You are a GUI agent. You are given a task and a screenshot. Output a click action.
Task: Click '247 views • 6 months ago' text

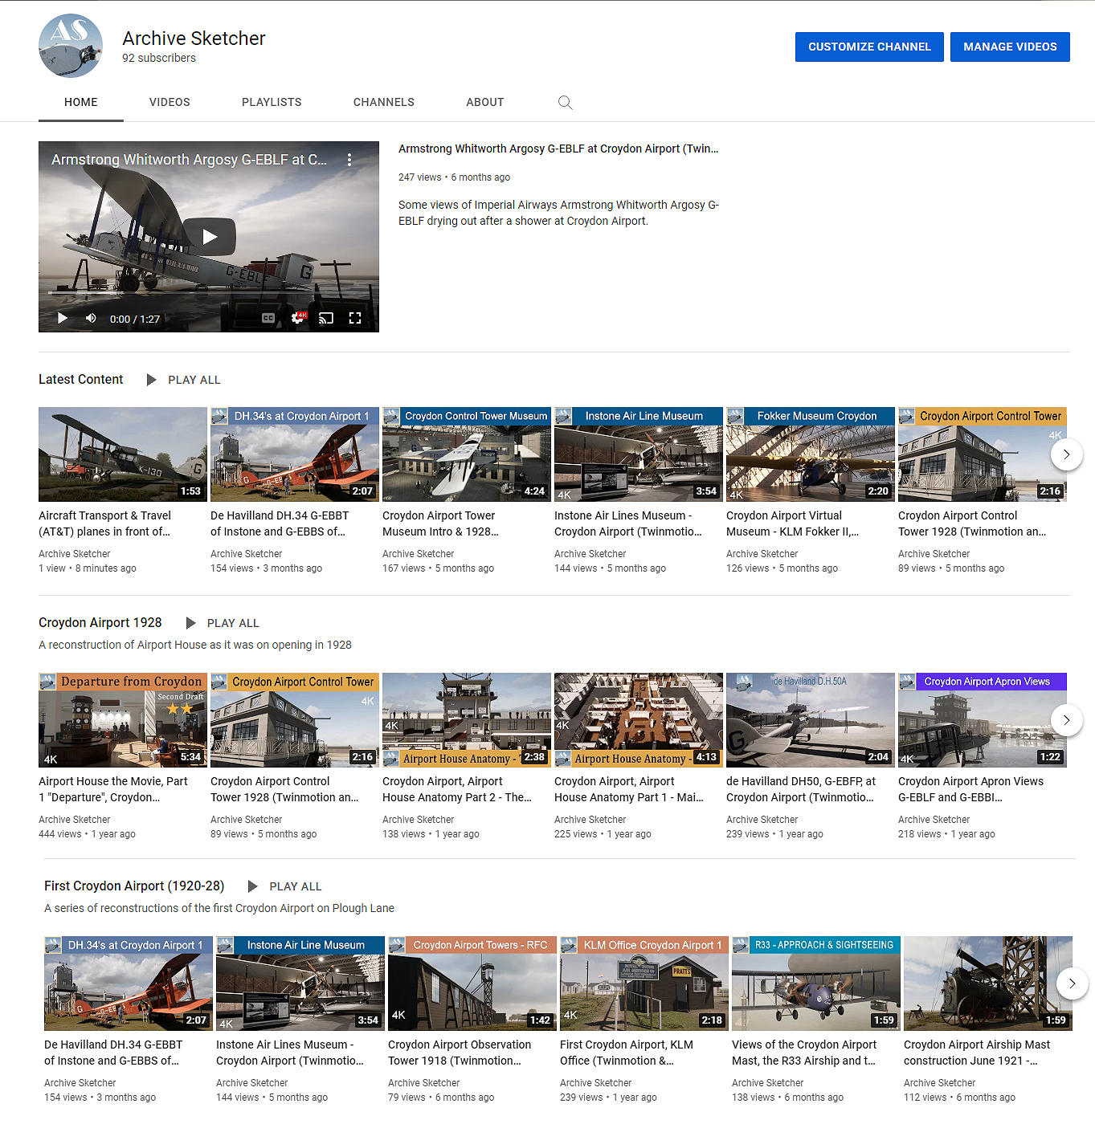coord(454,177)
